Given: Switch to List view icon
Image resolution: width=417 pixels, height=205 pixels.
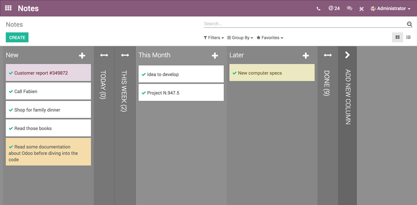Looking at the screenshot, I should pyautogui.click(x=409, y=38).
